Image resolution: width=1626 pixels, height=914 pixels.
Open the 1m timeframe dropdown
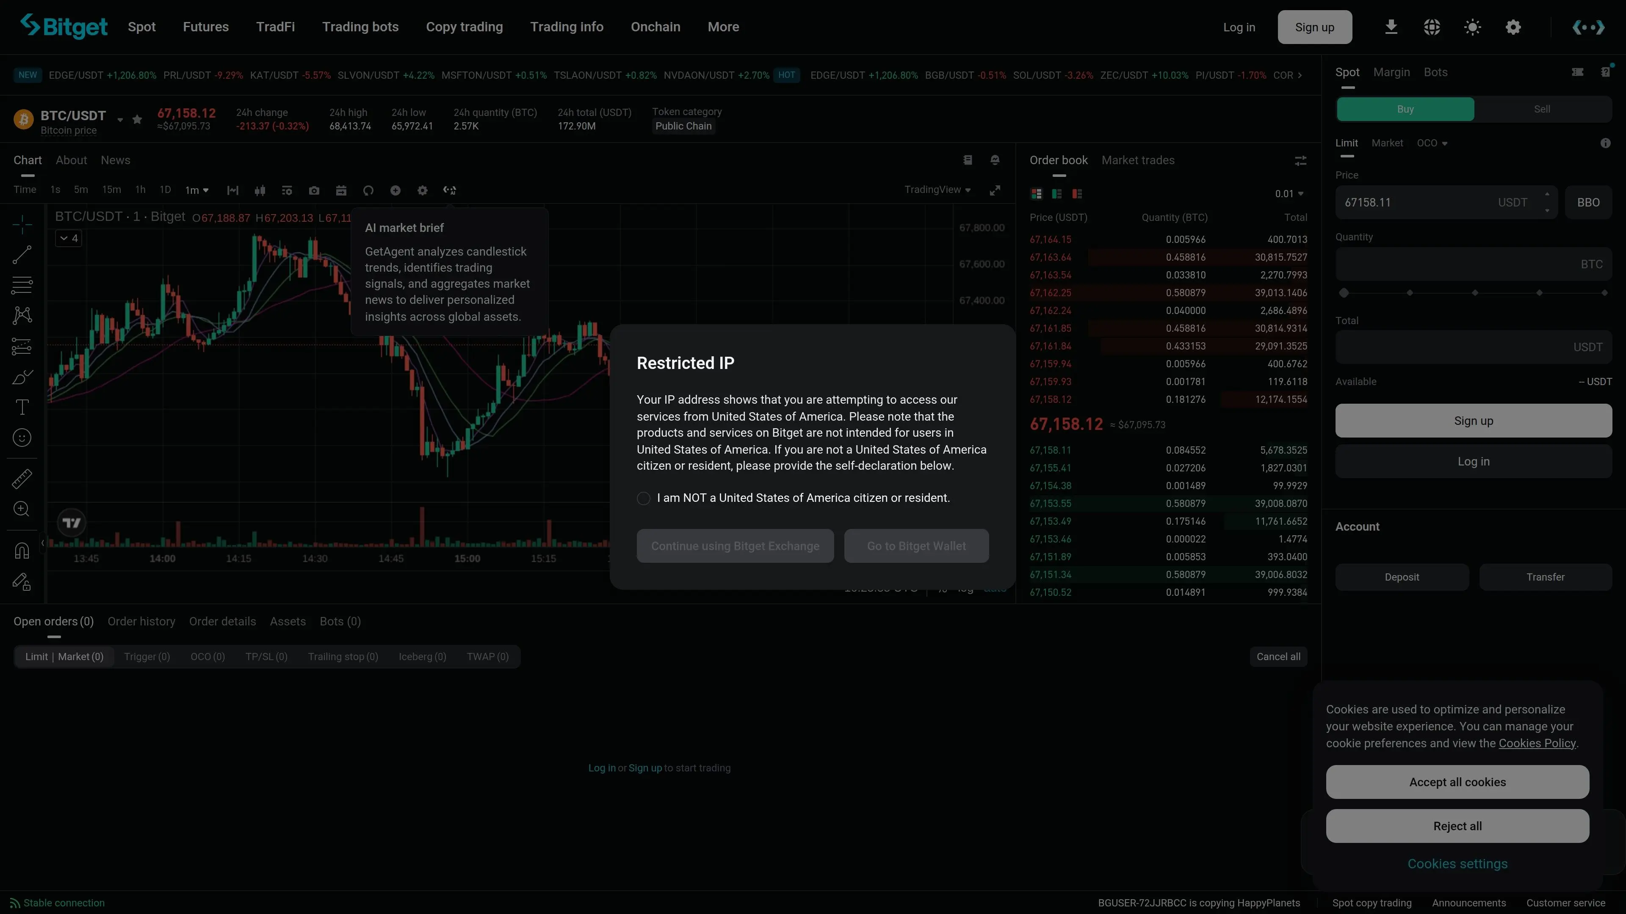(196, 190)
